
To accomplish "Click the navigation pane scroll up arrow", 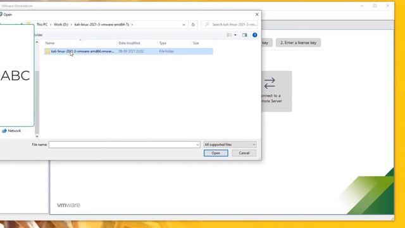I will click(37, 42).
